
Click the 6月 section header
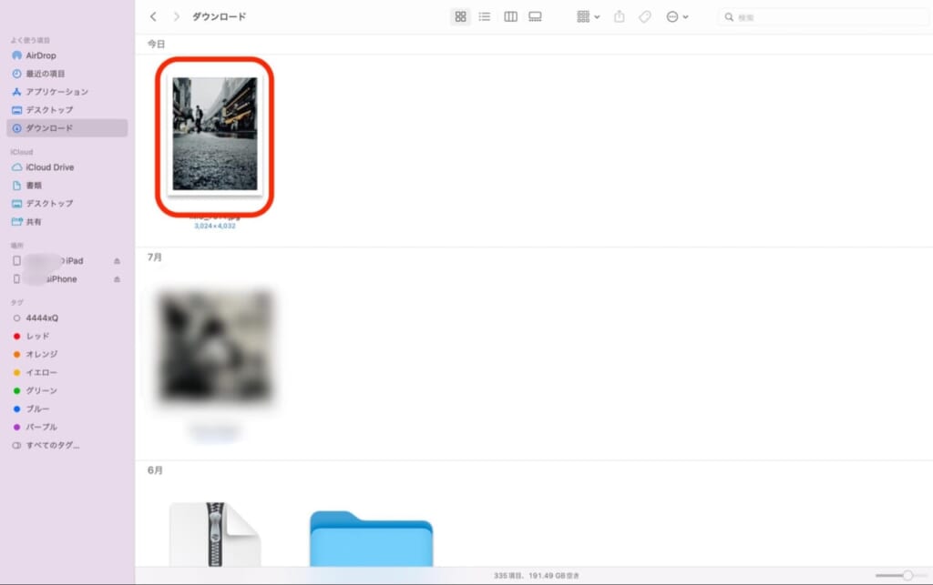(x=155, y=470)
